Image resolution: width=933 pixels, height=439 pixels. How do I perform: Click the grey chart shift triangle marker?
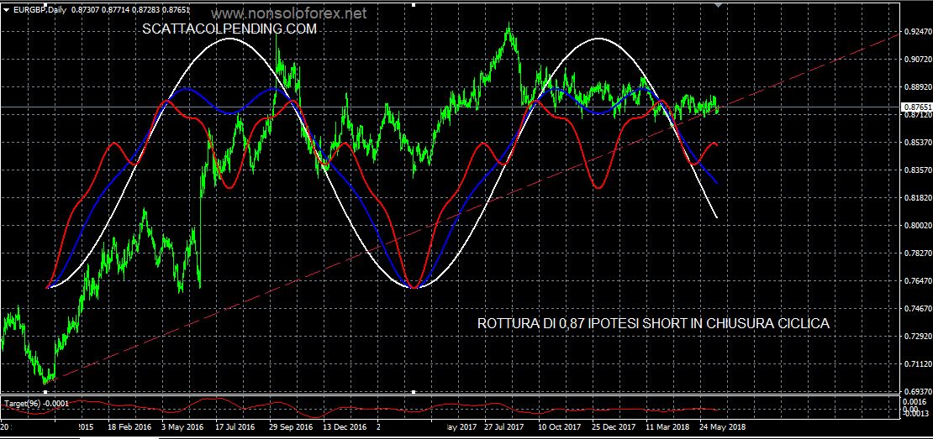(717, 4)
